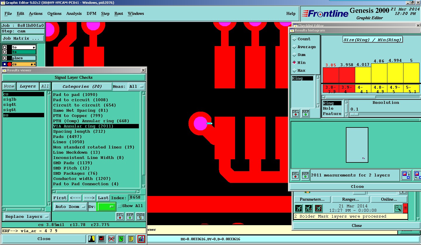Click DEL icon below the Ring list in histogram
421x245 pixels.
point(296,113)
